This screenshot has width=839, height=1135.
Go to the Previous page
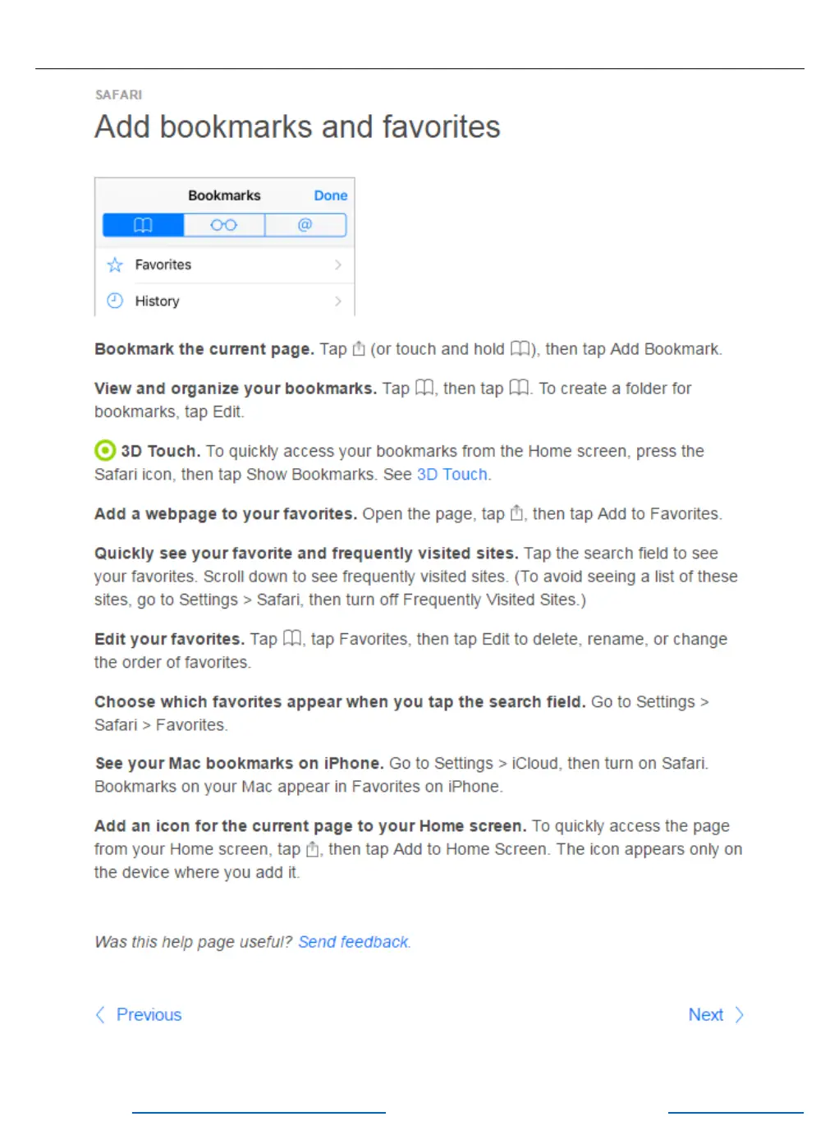149,1014
